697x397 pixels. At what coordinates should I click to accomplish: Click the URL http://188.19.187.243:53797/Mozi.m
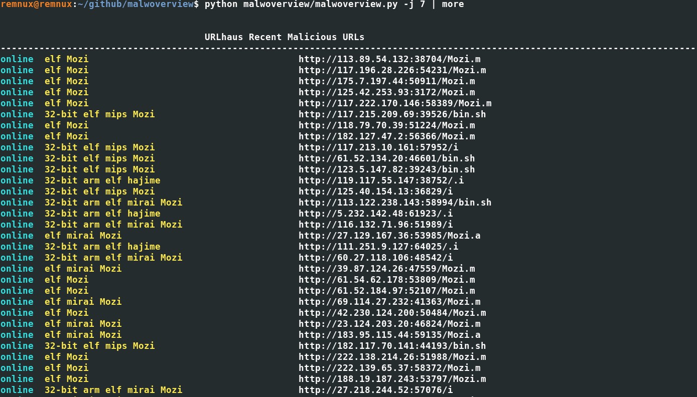[392, 379]
